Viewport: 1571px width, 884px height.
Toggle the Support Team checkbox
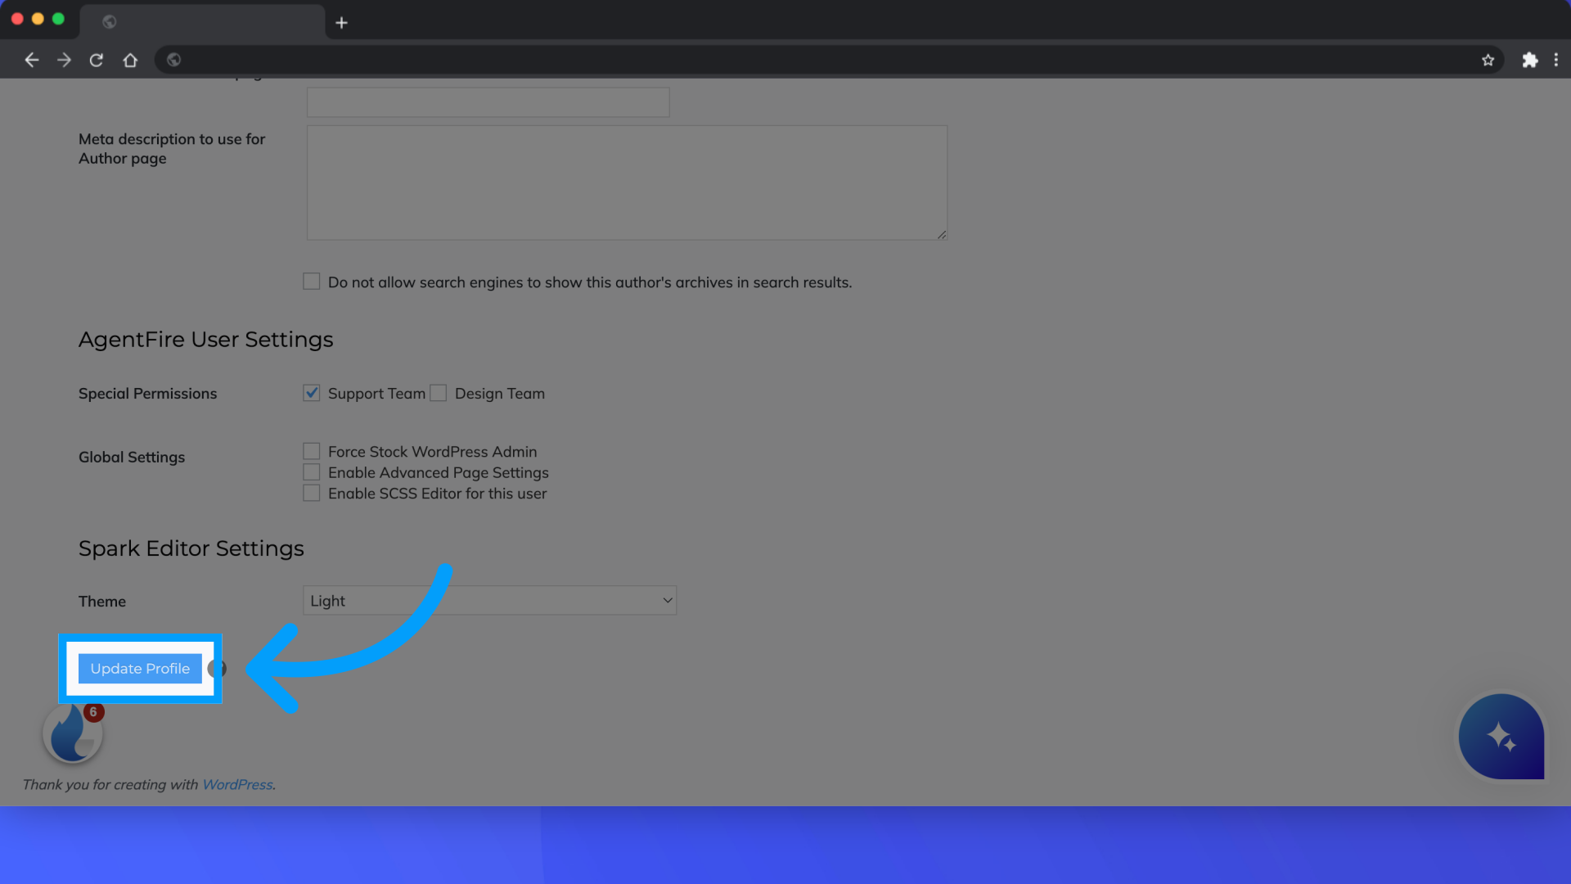pos(312,392)
